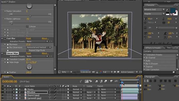This screenshot has width=179, height=101.
Task: Click the Blurriness value 27.0
Action: pos(28,44)
